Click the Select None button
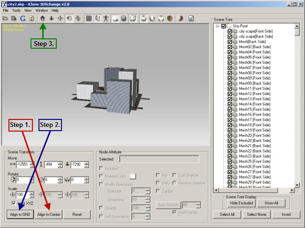 point(256,214)
